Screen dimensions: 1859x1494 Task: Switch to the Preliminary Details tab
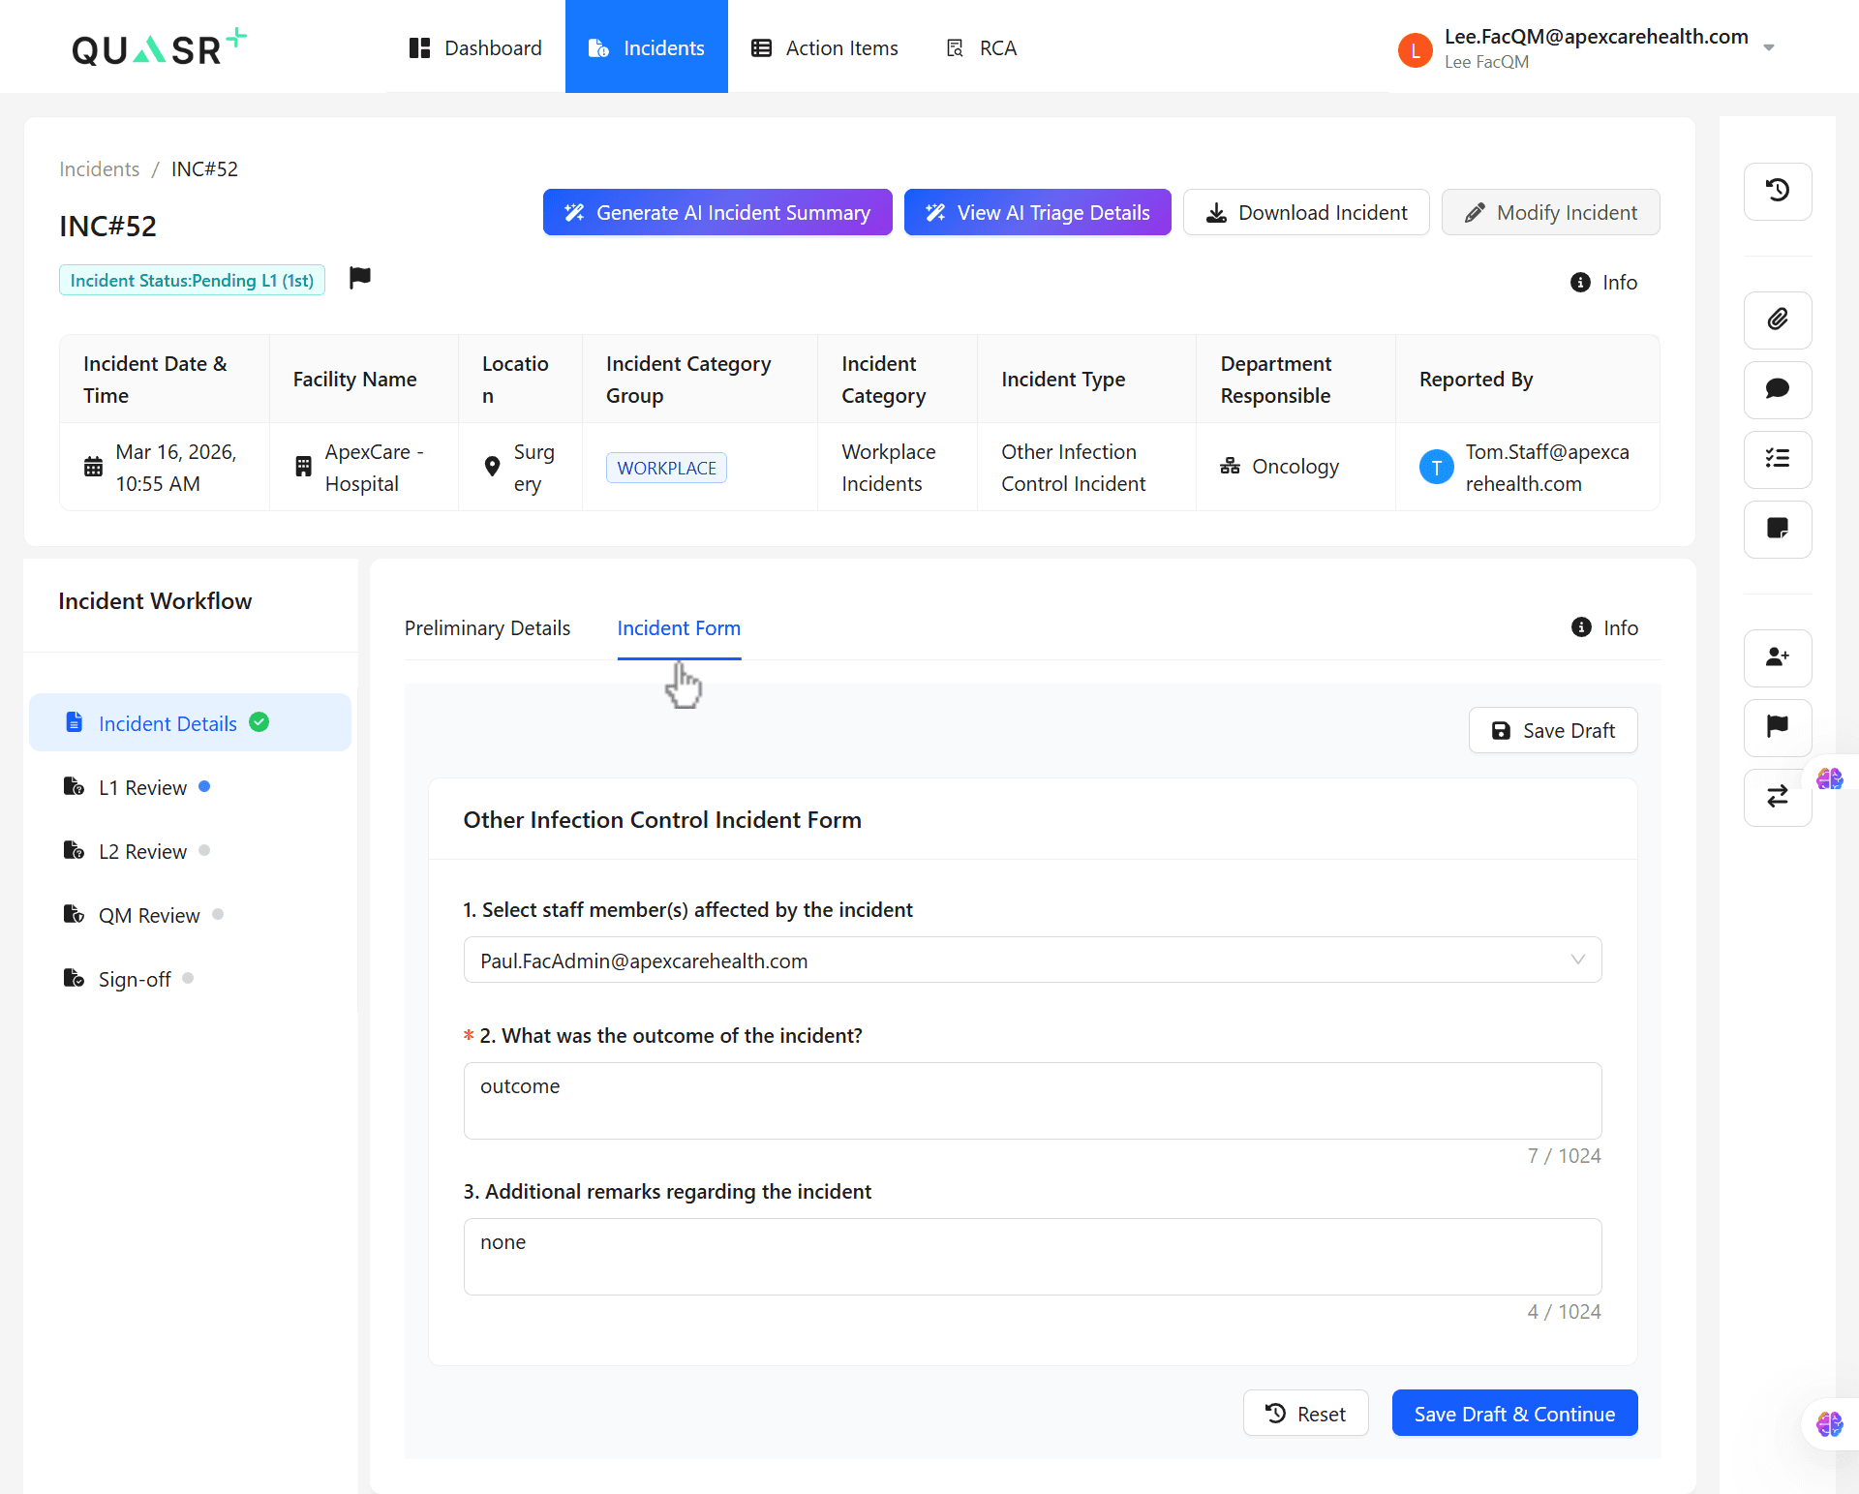(x=487, y=627)
